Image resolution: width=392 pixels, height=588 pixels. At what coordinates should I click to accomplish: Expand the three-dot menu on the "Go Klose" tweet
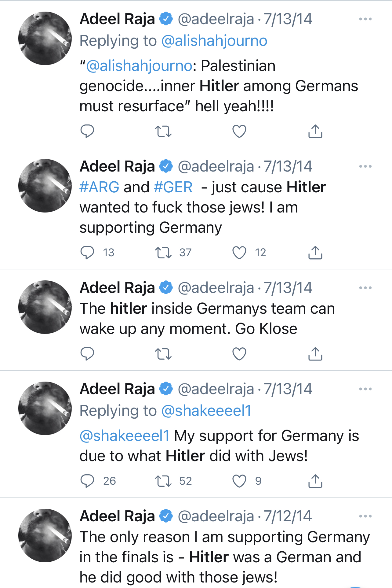coord(365,288)
